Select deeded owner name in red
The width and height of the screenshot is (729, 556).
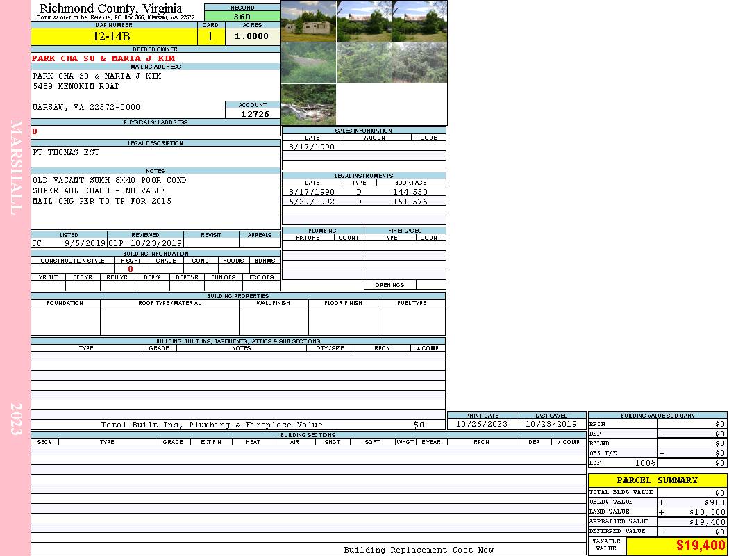pos(103,58)
